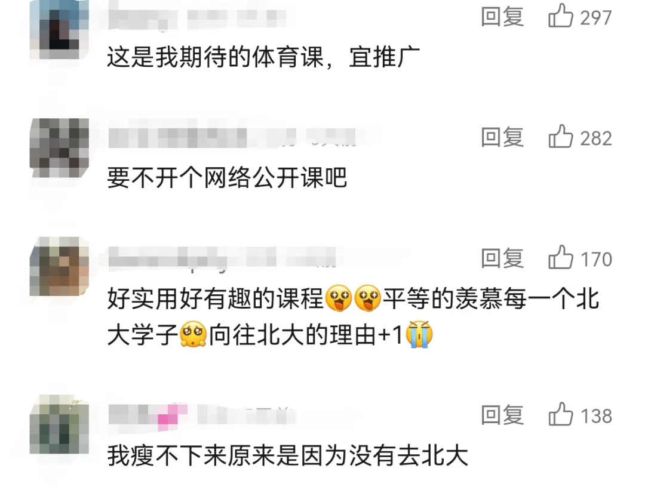Reply to the 宜推广 comment

(502, 17)
